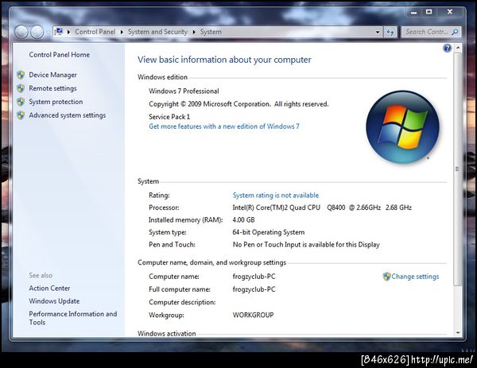This screenshot has width=477, height=368.
Task: Minimize the System window
Action: 413,12
